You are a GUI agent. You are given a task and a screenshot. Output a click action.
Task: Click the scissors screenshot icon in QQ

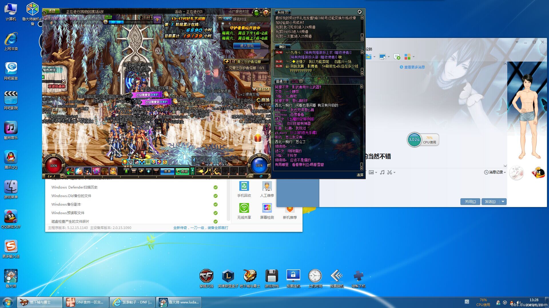[x=389, y=172]
